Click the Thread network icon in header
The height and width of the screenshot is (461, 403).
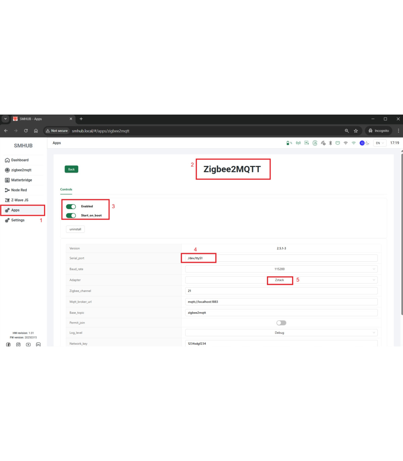tap(315, 143)
